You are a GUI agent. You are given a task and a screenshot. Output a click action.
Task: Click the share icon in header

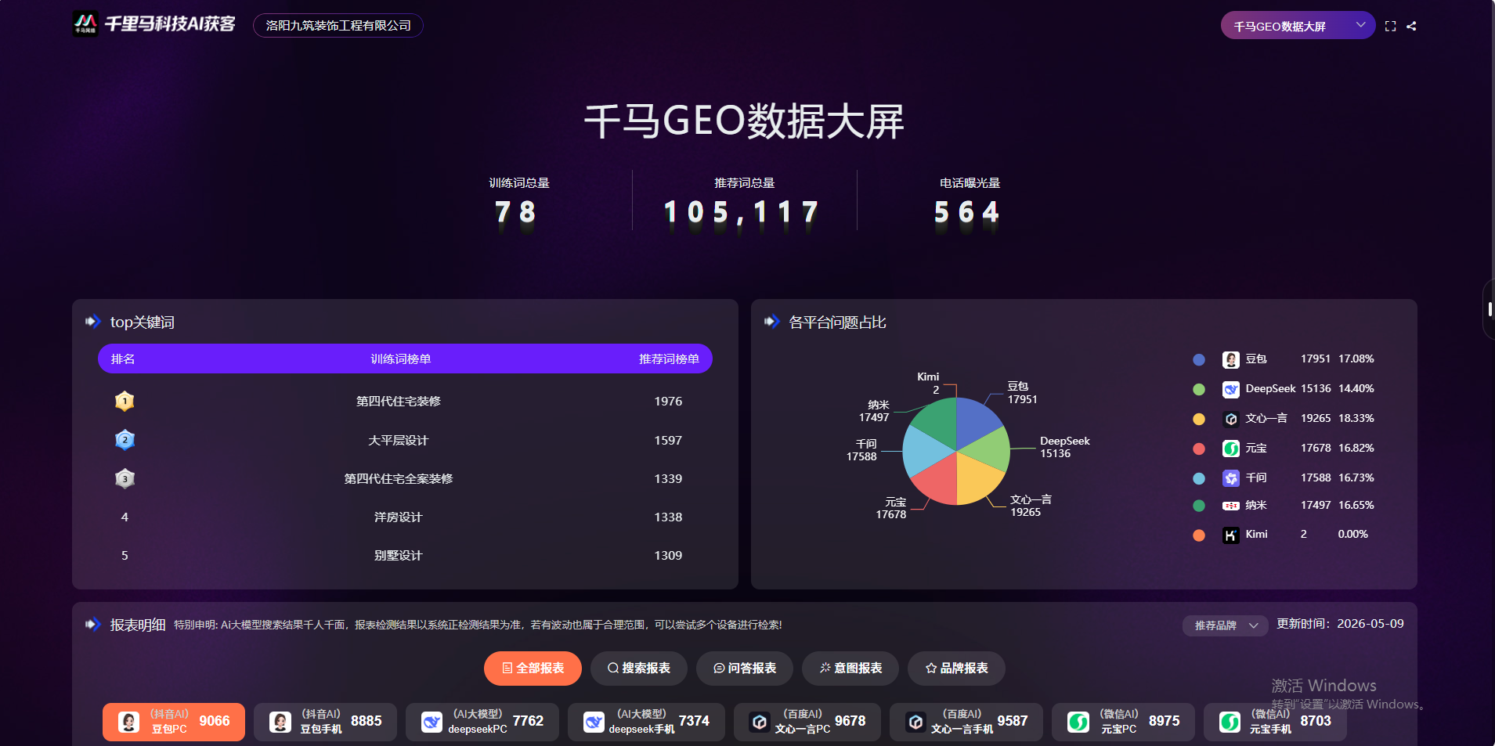click(1411, 26)
